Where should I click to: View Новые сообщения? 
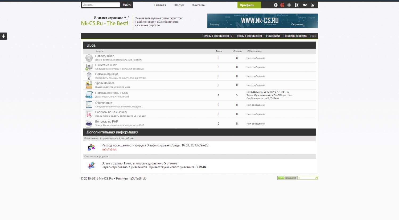(249, 36)
